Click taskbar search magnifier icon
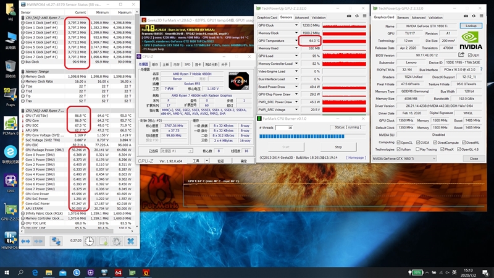Viewport: 494px width, 278px height. pos(20,272)
